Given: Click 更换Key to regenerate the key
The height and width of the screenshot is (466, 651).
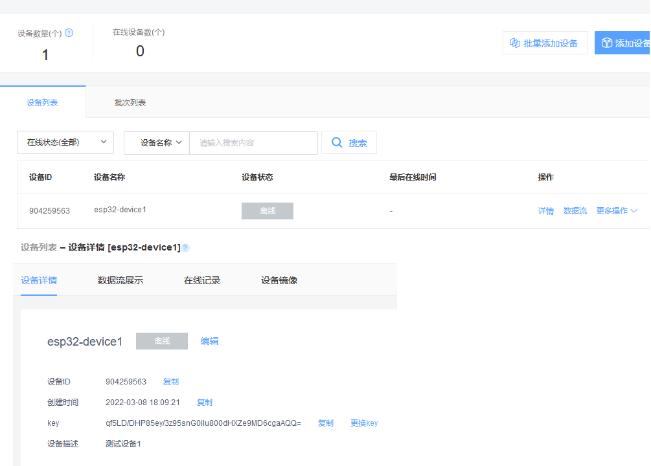Looking at the screenshot, I should click(x=364, y=423).
